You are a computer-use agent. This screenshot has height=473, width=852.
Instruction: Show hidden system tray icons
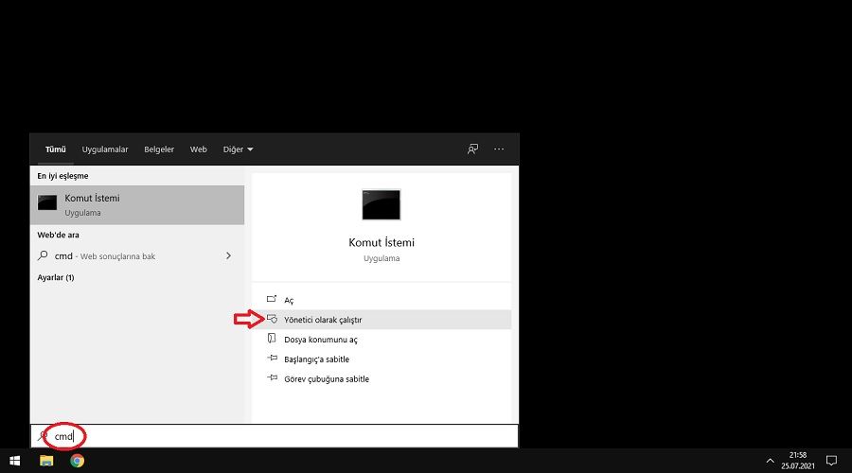(770, 461)
